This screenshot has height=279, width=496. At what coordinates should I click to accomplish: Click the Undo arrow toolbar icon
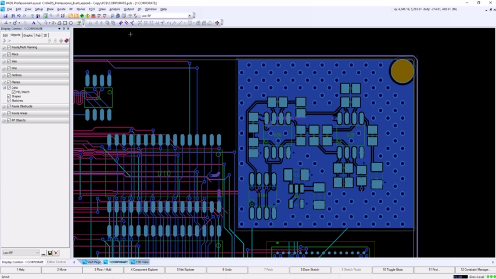pyautogui.click(x=19, y=16)
